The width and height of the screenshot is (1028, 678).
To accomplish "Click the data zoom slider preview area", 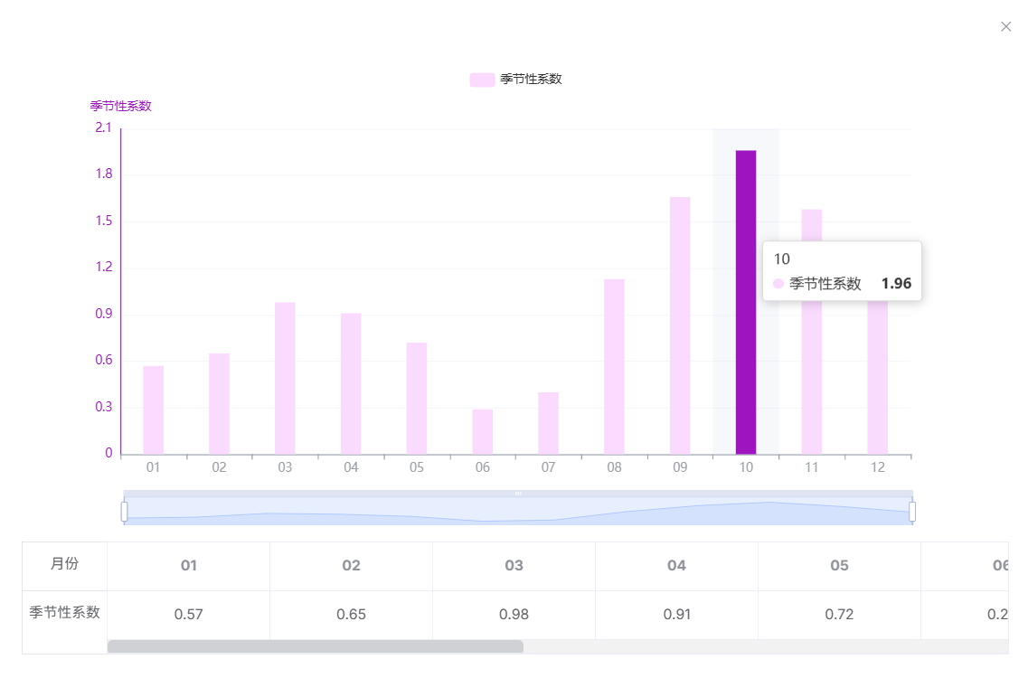I will (518, 512).
